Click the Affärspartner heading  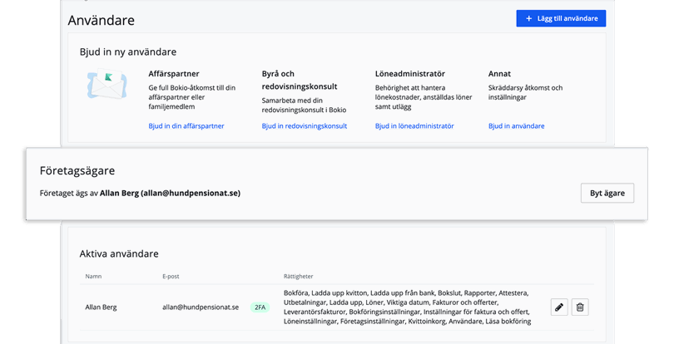point(173,74)
